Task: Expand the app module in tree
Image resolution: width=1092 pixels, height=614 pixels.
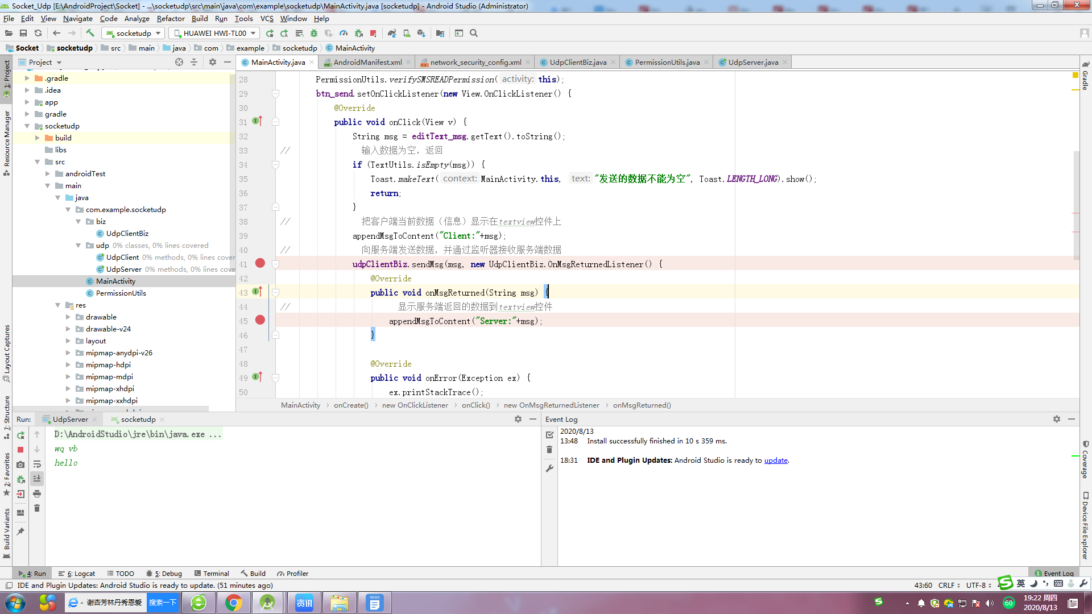Action: tap(27, 102)
